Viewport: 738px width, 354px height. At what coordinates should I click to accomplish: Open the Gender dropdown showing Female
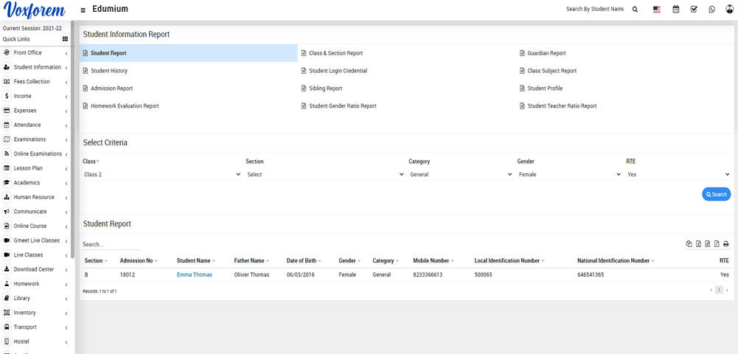pyautogui.click(x=569, y=175)
